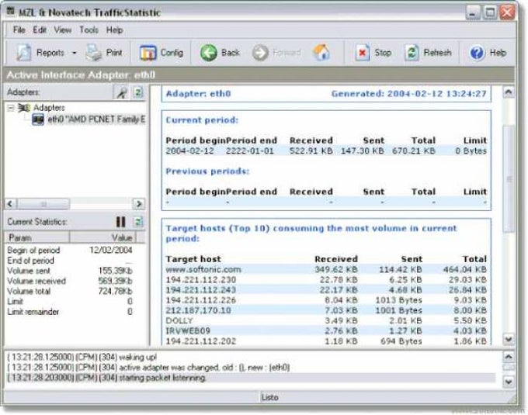
Task: Click the 212.187.170.10 host row
Action: pos(326,310)
